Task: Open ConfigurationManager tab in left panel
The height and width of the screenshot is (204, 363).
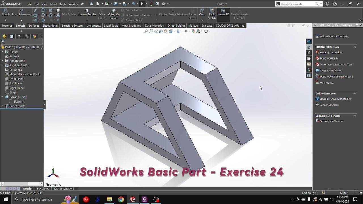Action: pyautogui.click(x=19, y=36)
